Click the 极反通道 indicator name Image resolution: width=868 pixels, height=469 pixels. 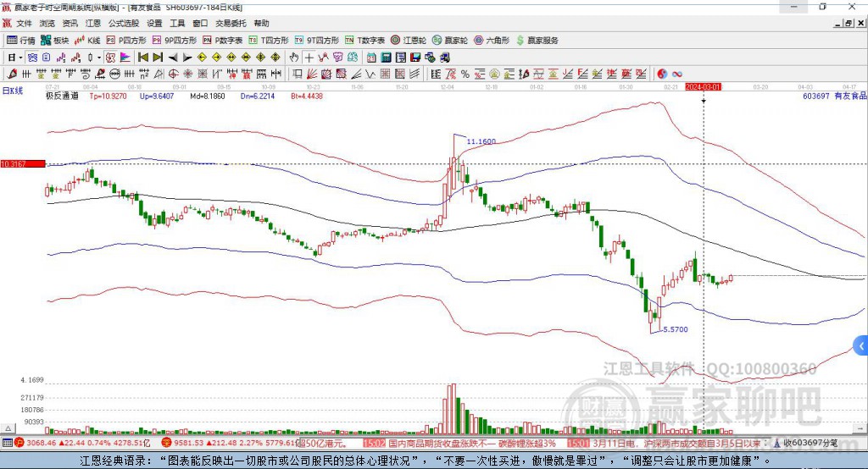pos(62,97)
